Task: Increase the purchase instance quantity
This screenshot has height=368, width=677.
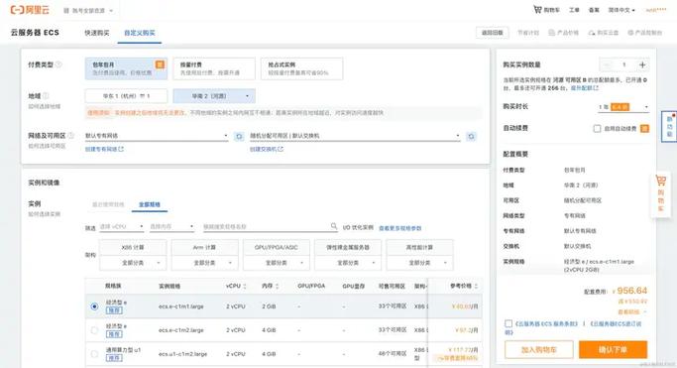Action: tap(642, 64)
